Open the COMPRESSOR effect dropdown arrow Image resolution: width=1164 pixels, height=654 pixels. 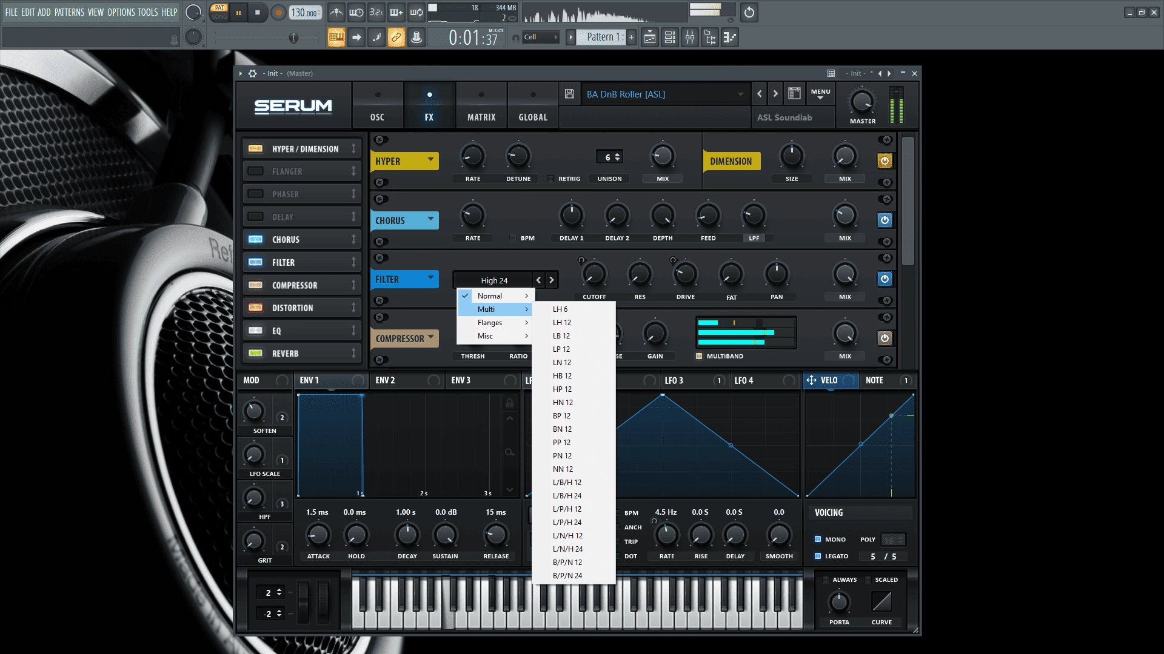(430, 337)
